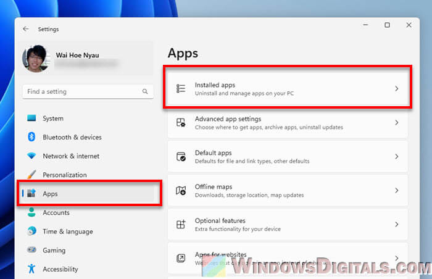Go to Bluetooth & devices
432x279 pixels.
tap(88, 137)
